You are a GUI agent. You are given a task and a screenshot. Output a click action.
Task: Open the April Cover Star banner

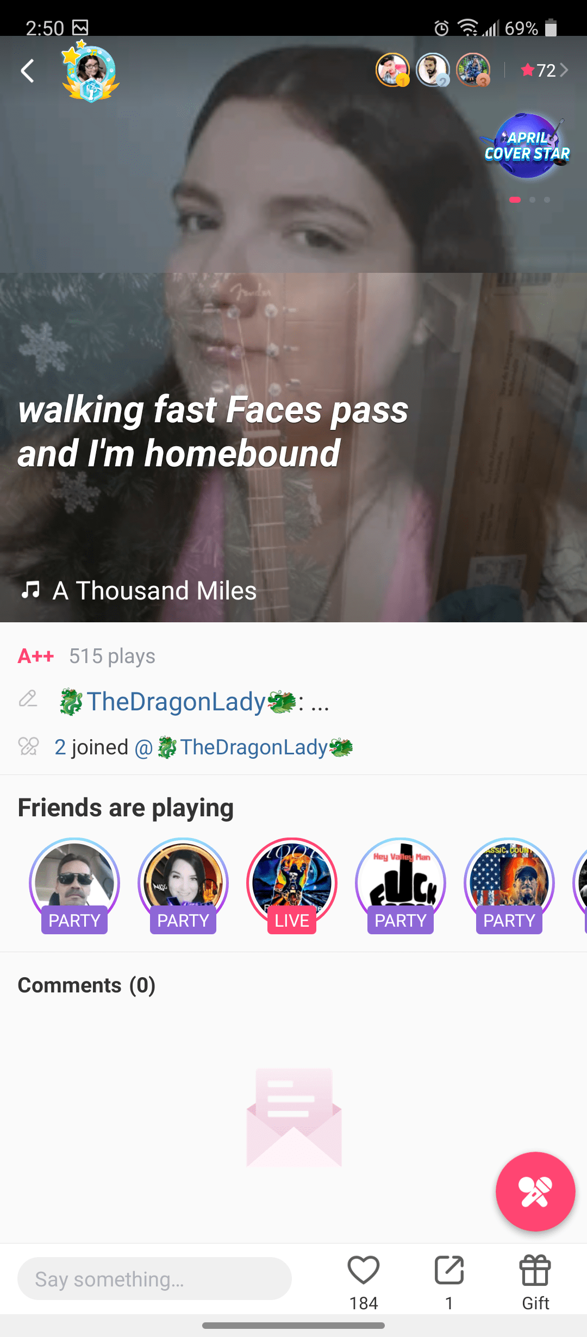(527, 146)
